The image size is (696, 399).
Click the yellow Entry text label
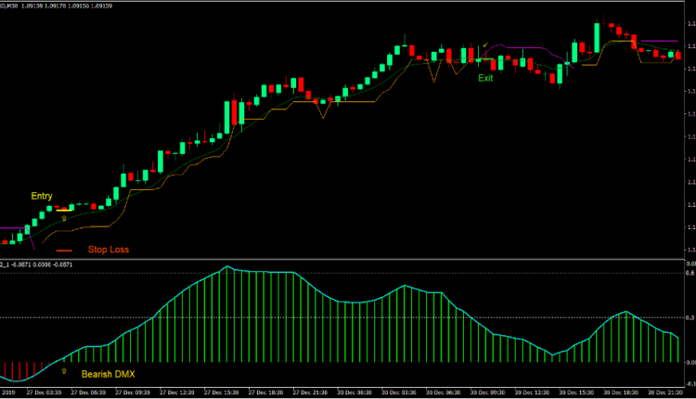click(42, 196)
